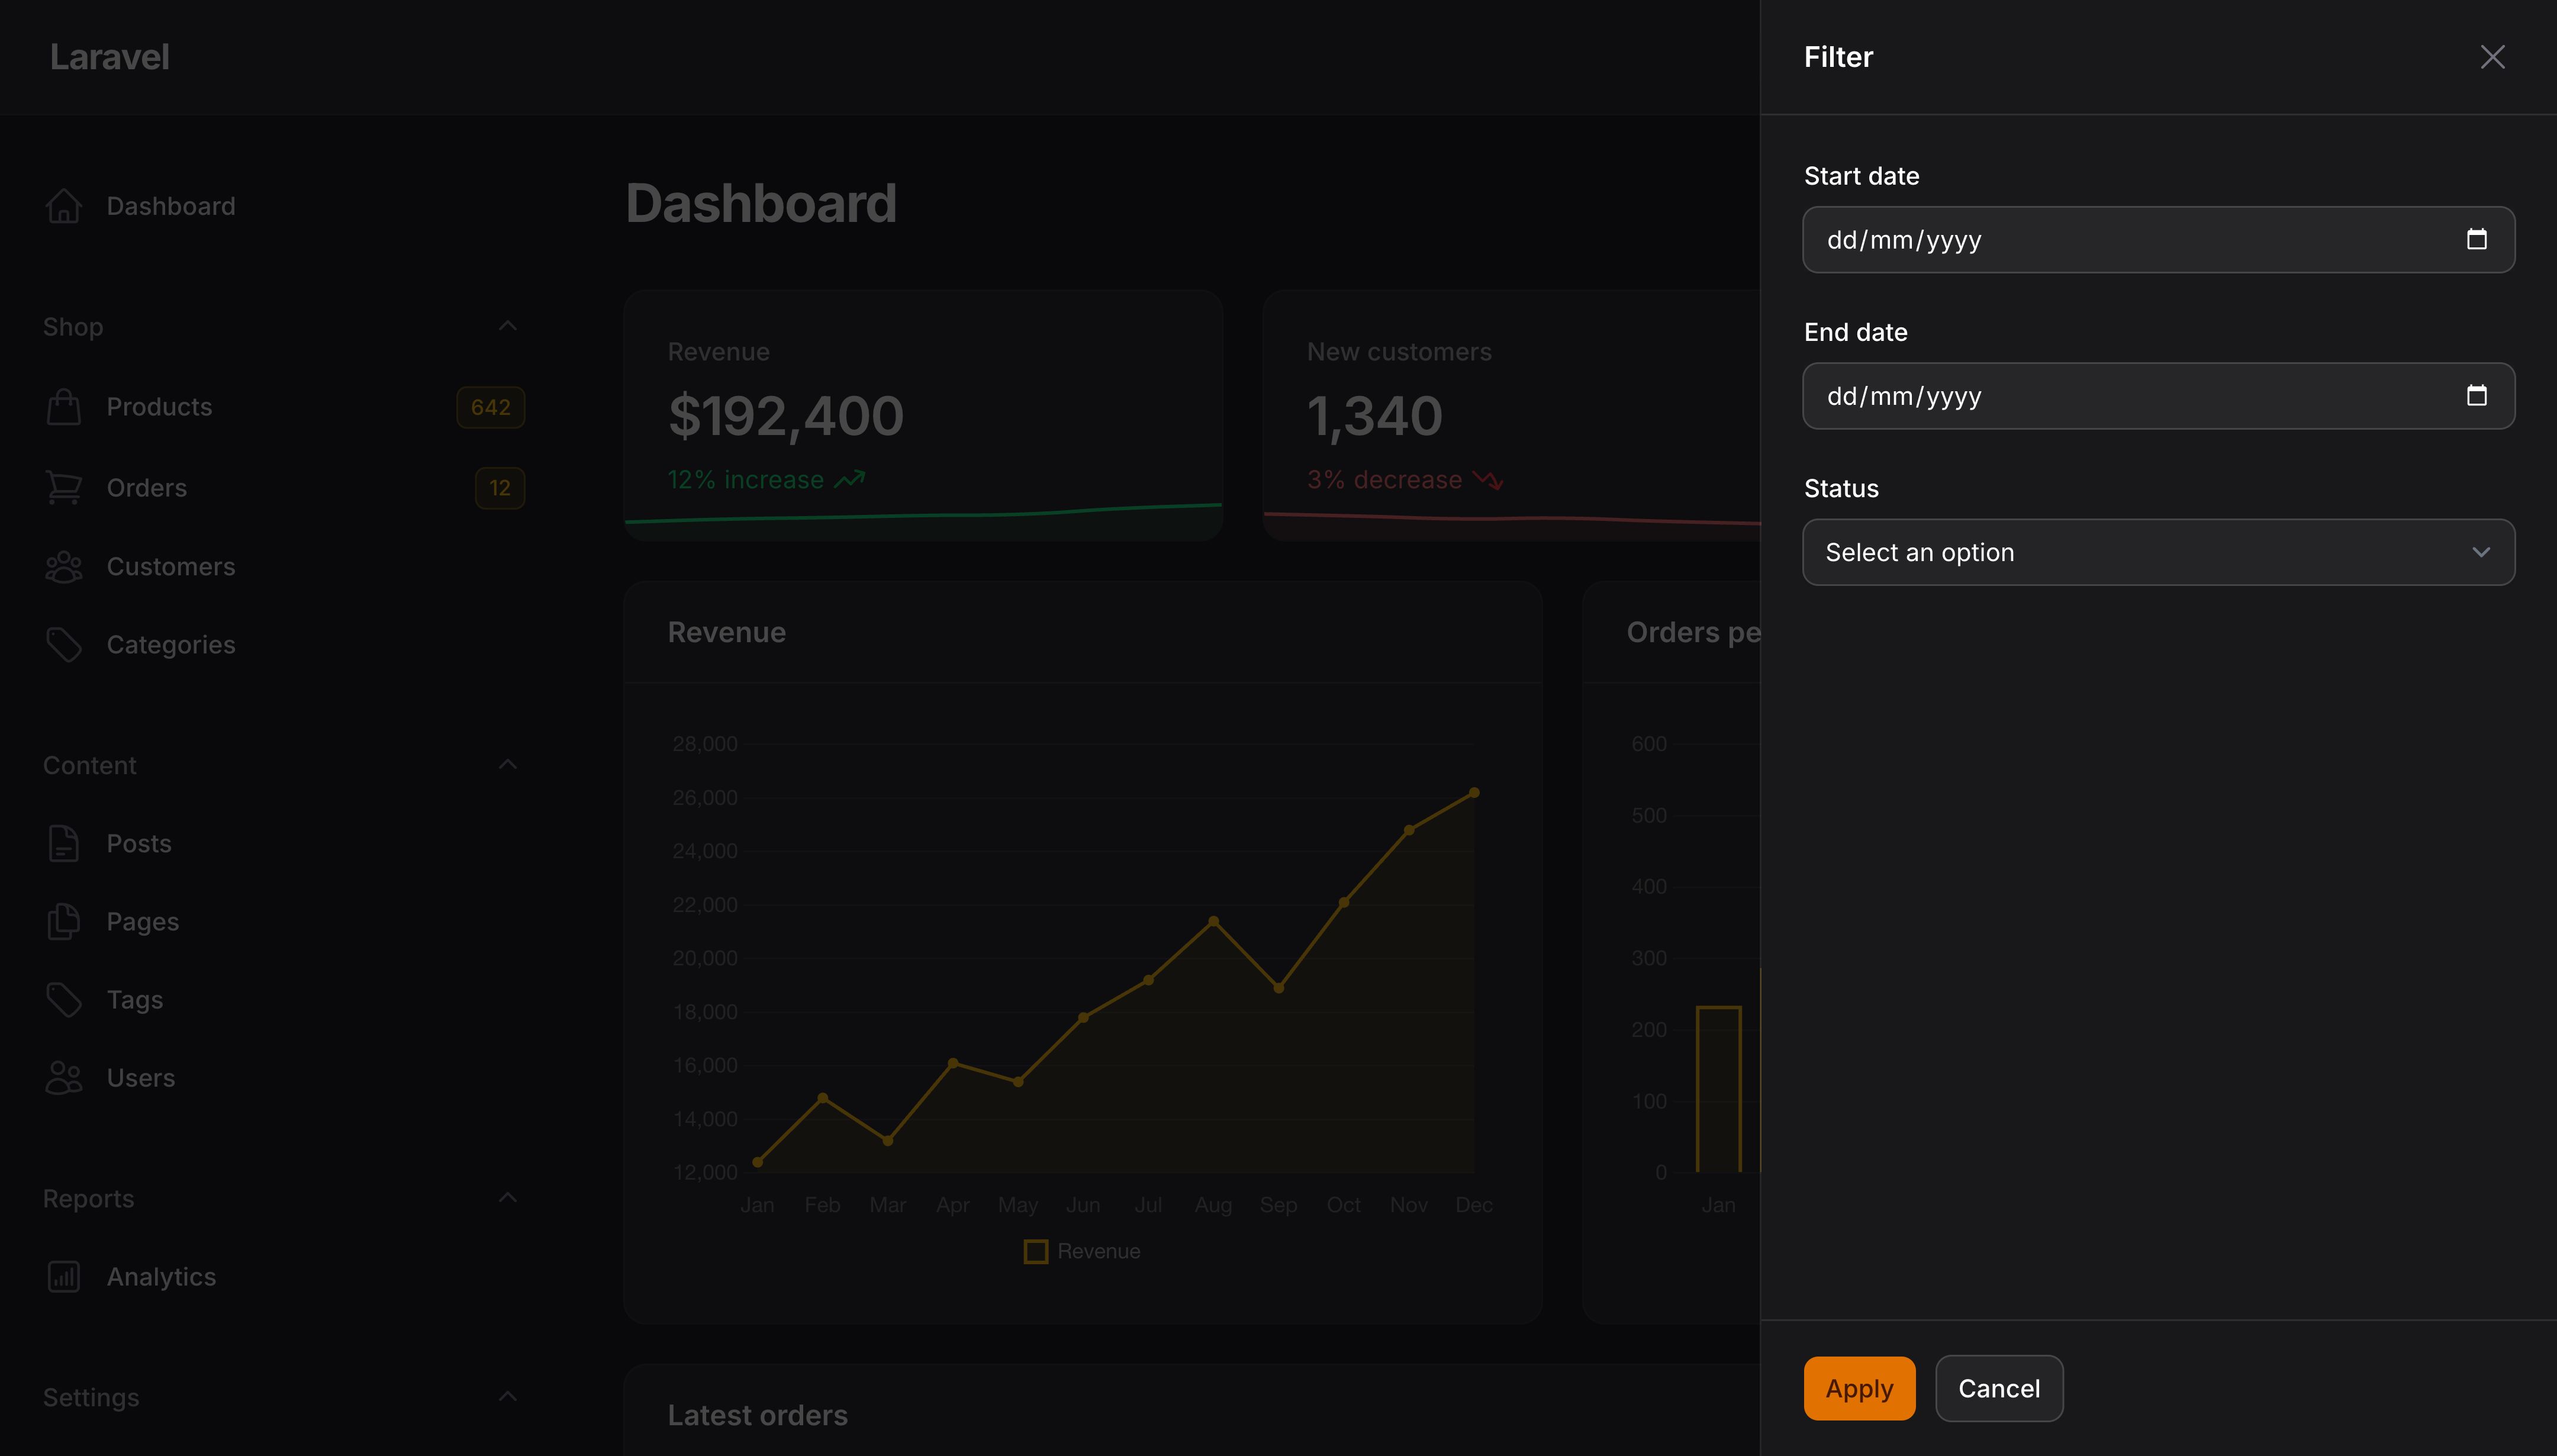Click the $192,400 revenue value

coord(786,416)
